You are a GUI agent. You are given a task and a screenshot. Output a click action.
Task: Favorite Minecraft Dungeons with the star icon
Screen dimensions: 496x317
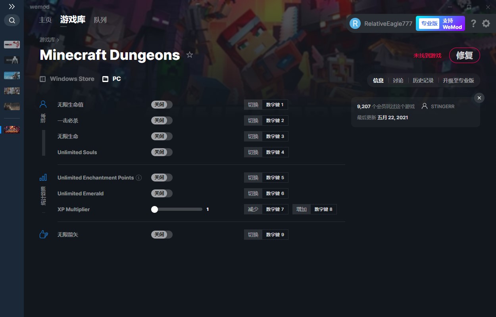[x=190, y=55]
